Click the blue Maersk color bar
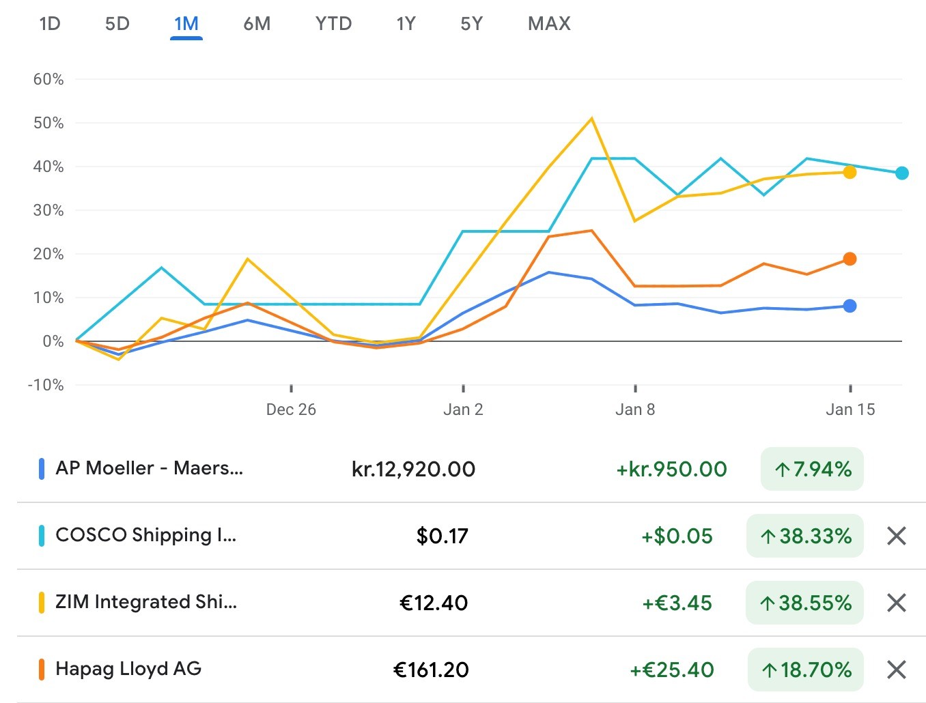Image resolution: width=926 pixels, height=703 pixels. (42, 469)
